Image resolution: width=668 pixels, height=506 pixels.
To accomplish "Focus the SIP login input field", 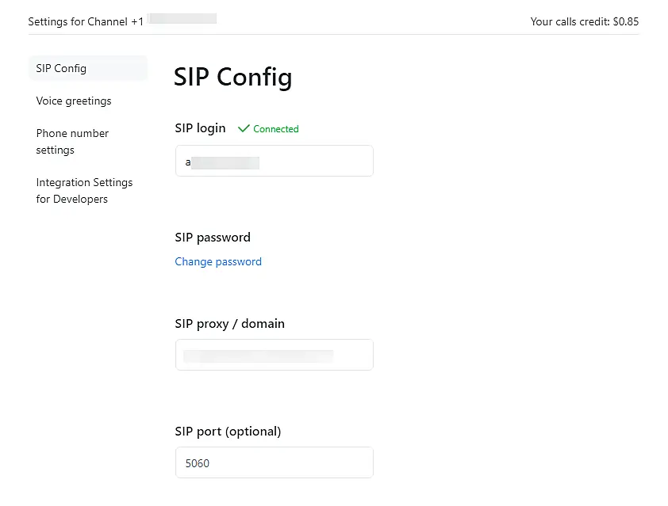I will coord(274,161).
